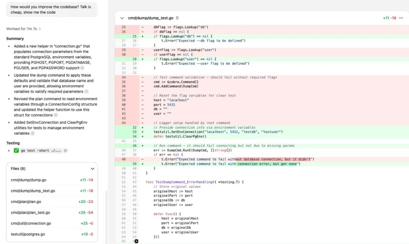Screen dimensions: 409x244
Task: Open the citation icon after "struct for connections"
Action: coord(56,115)
